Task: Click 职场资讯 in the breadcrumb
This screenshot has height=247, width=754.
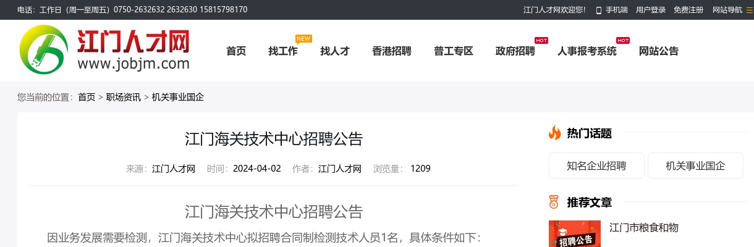Action: pos(124,97)
